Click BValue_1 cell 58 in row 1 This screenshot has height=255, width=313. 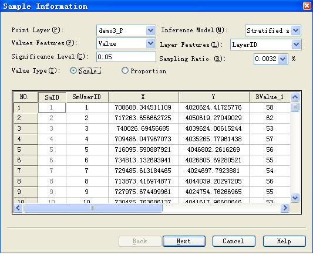point(270,108)
